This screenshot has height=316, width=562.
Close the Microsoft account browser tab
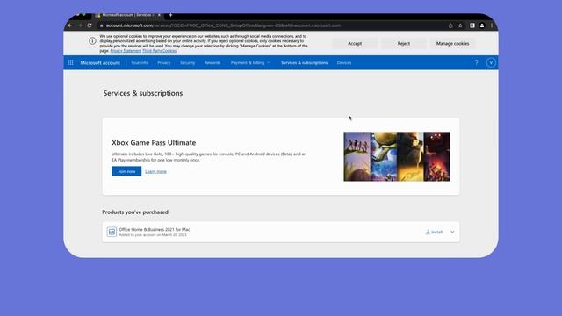click(159, 15)
